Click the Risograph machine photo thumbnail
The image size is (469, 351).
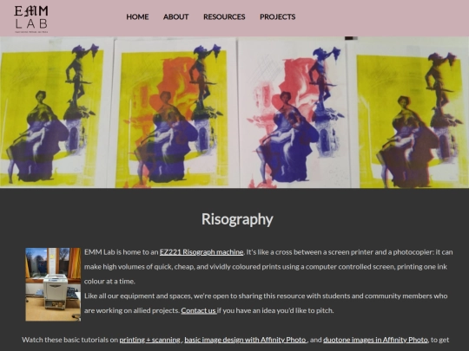53,284
